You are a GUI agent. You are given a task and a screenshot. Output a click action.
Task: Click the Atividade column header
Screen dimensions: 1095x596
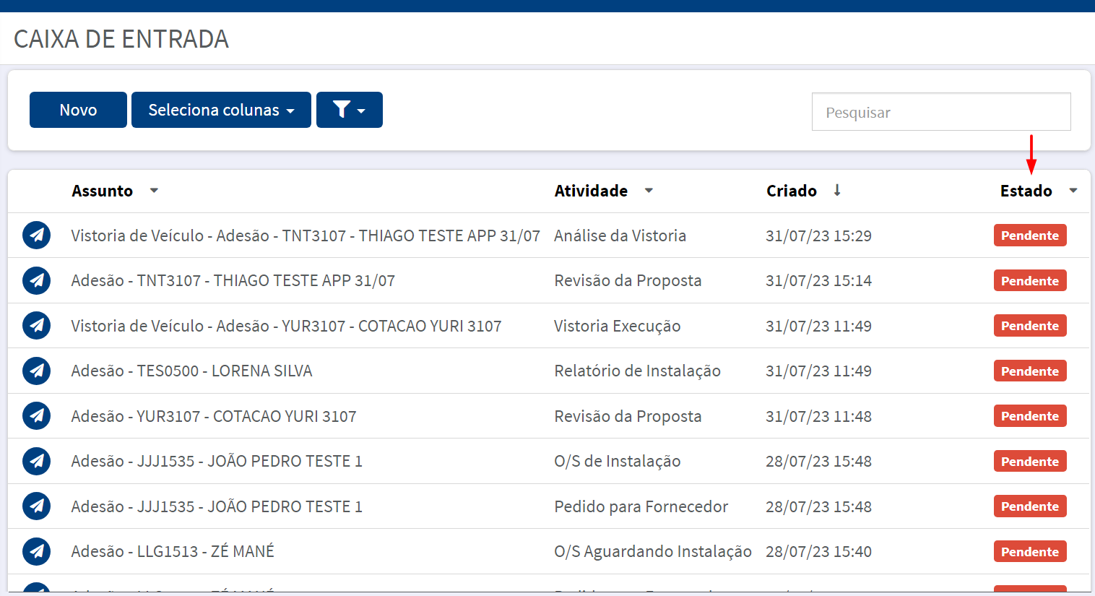tap(591, 191)
